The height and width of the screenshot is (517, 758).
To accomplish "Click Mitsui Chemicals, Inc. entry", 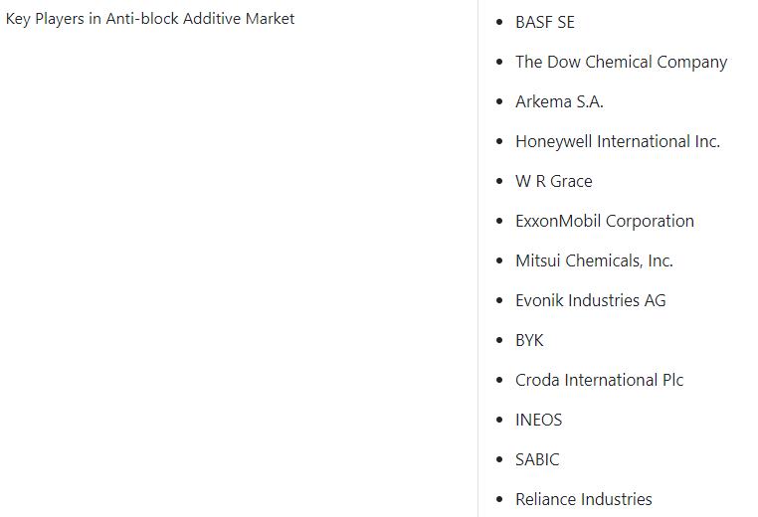I will 594,260.
